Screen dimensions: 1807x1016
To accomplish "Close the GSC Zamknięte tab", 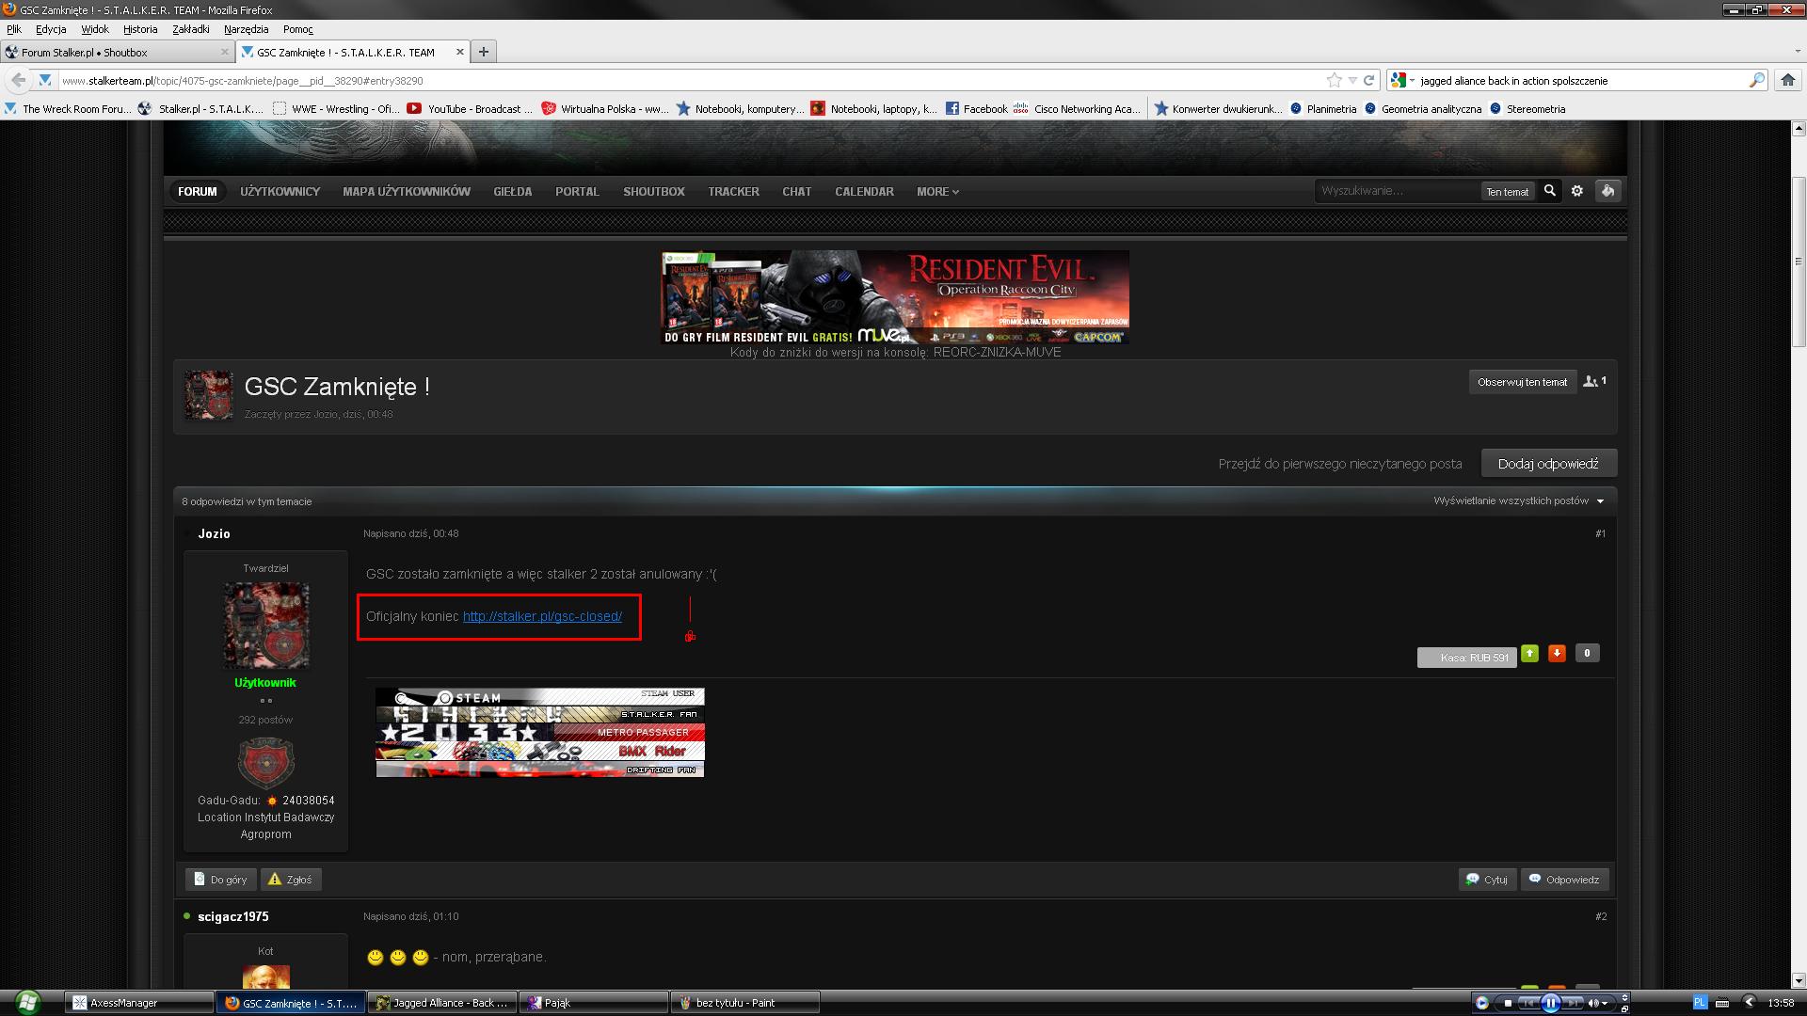I will 460,52.
